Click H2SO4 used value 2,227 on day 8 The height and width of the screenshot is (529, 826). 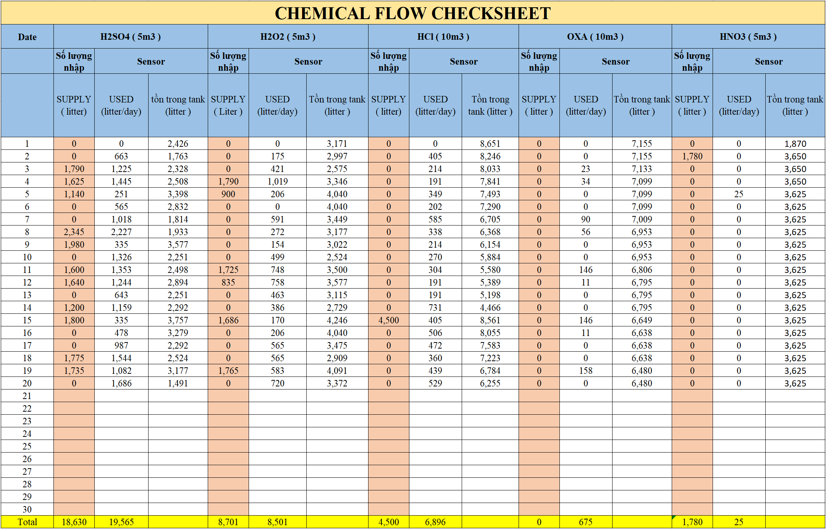click(x=121, y=232)
